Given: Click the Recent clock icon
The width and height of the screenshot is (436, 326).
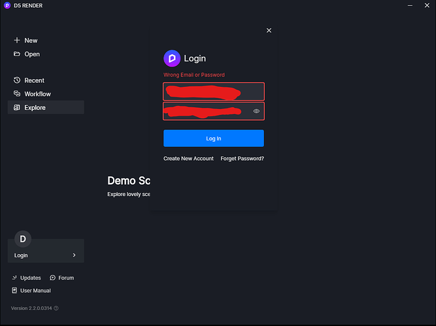Looking at the screenshot, I should click(x=17, y=80).
